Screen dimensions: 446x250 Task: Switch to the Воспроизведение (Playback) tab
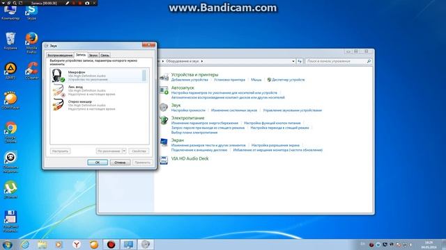(60, 56)
